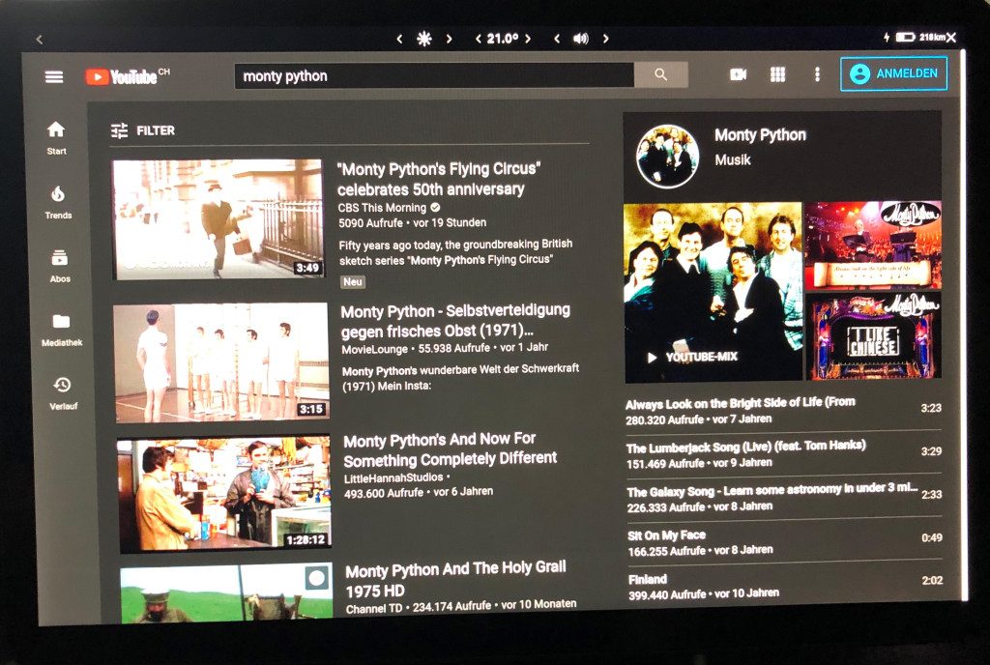The width and height of the screenshot is (990, 665).
Task: Click the 1:28:12 duration badge
Action: tap(305, 539)
